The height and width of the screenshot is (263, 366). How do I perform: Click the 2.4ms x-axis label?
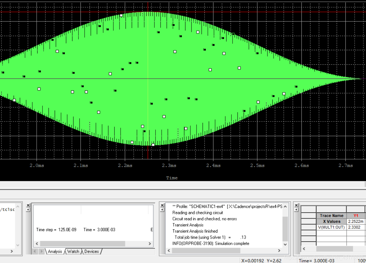tap(213, 166)
